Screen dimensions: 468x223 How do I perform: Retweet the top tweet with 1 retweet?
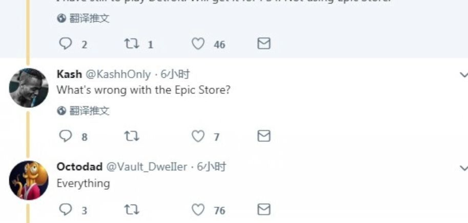click(x=132, y=44)
